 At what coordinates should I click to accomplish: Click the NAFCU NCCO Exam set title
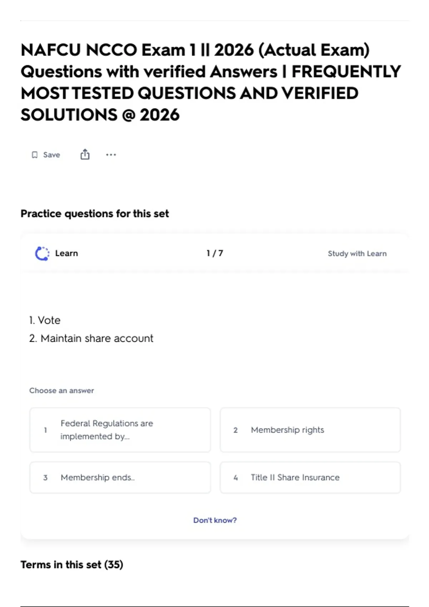click(x=211, y=82)
